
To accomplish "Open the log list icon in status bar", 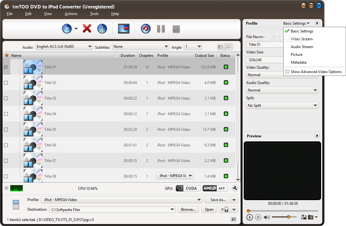I will (233, 219).
